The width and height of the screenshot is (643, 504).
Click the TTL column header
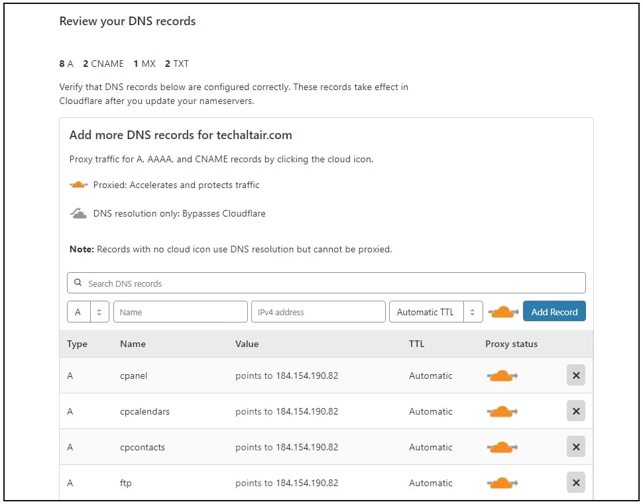[416, 344]
